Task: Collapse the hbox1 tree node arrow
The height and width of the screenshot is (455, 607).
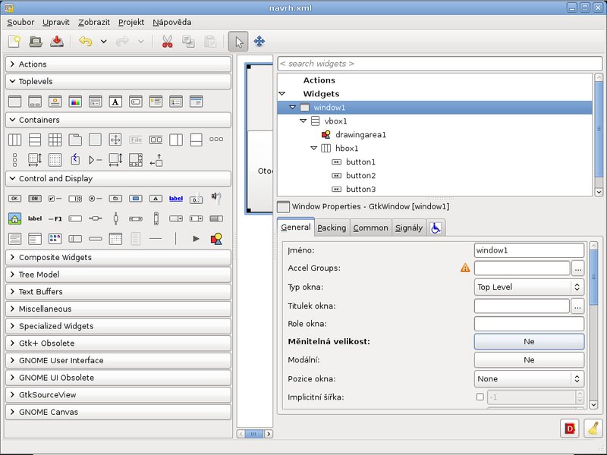Action: [x=314, y=148]
